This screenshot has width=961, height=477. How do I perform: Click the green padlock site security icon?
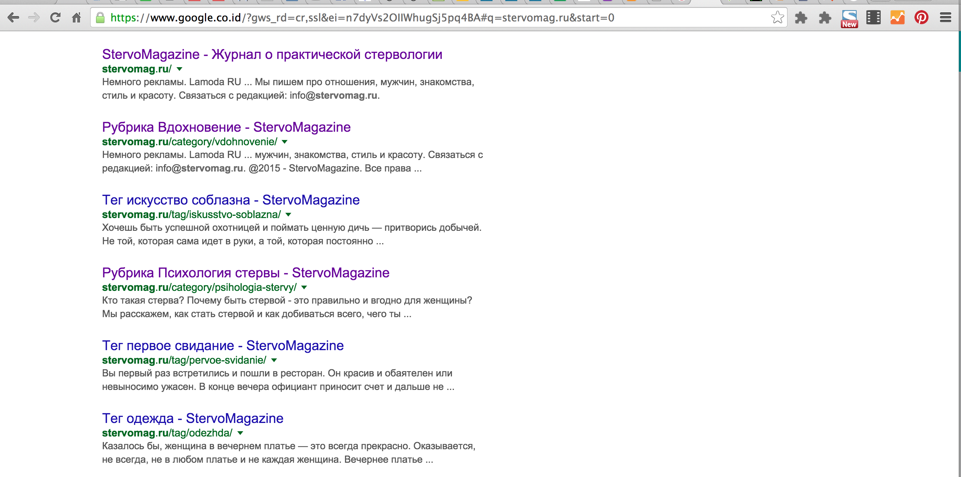click(100, 18)
